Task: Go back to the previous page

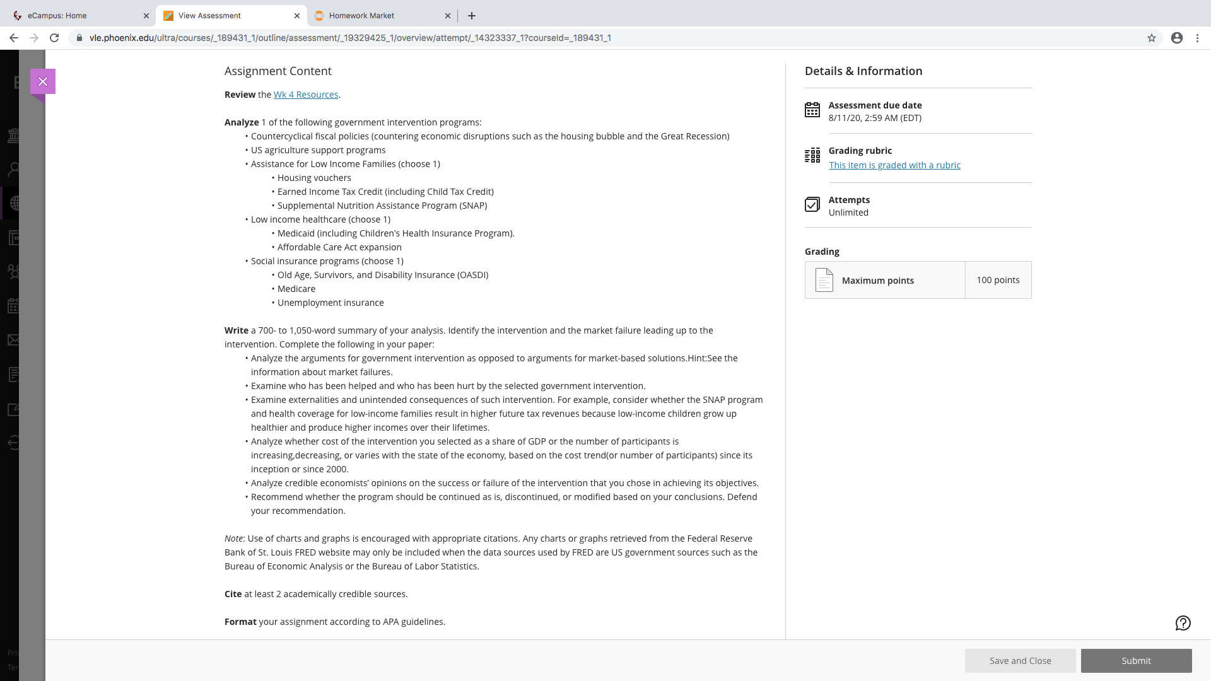Action: [x=14, y=38]
